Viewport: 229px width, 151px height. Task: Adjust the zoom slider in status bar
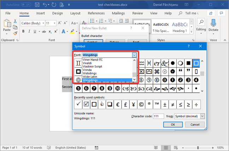[198, 147]
